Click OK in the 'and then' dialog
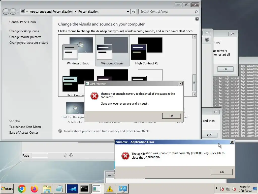 coord(209,135)
